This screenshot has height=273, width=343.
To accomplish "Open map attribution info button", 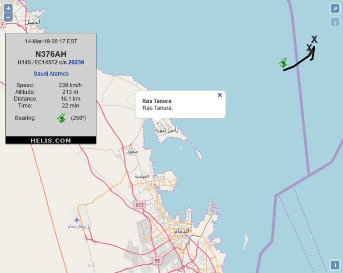I will 335,265.
